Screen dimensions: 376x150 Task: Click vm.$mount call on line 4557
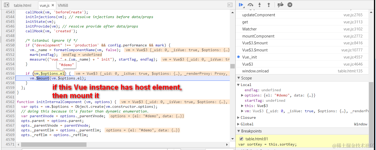point(58,78)
